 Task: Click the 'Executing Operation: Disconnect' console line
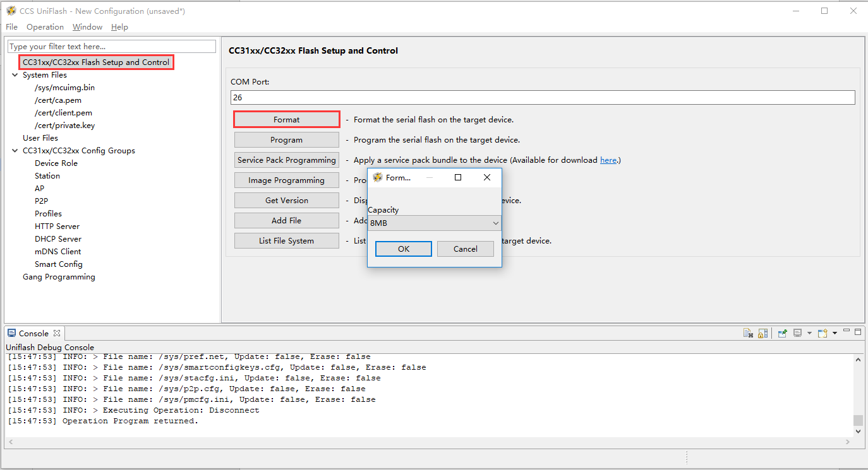[x=133, y=410]
